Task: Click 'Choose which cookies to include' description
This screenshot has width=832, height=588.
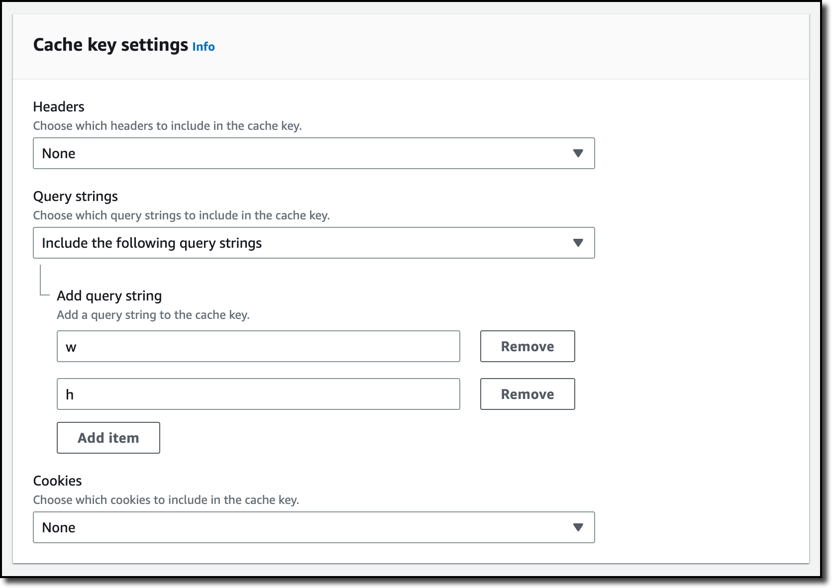Action: tap(166, 500)
